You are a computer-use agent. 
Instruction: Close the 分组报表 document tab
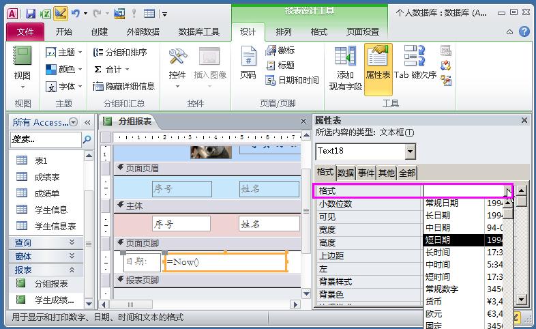click(x=303, y=121)
